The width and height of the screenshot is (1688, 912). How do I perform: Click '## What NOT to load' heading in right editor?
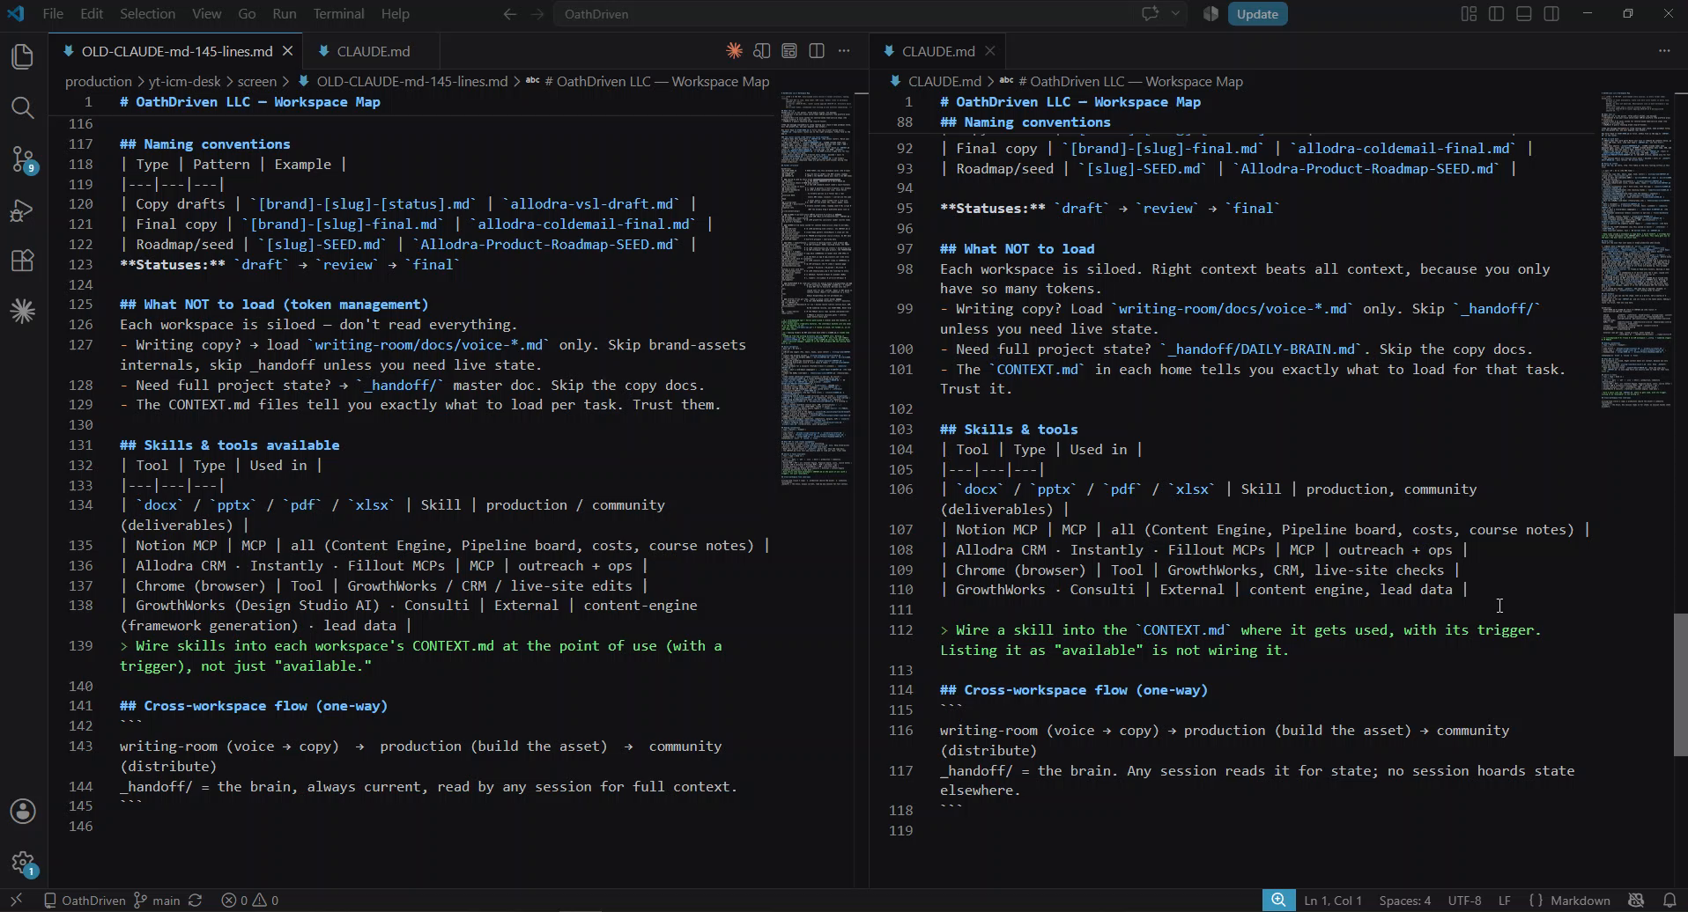[1017, 249]
